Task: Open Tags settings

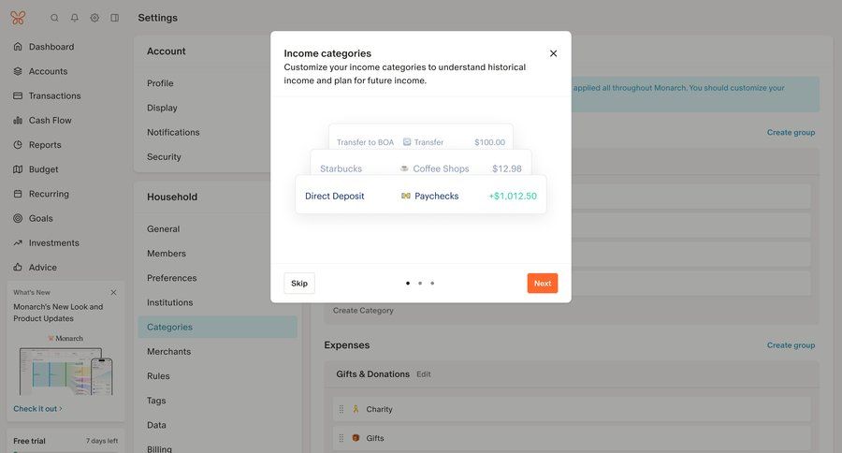Action: [x=156, y=401]
